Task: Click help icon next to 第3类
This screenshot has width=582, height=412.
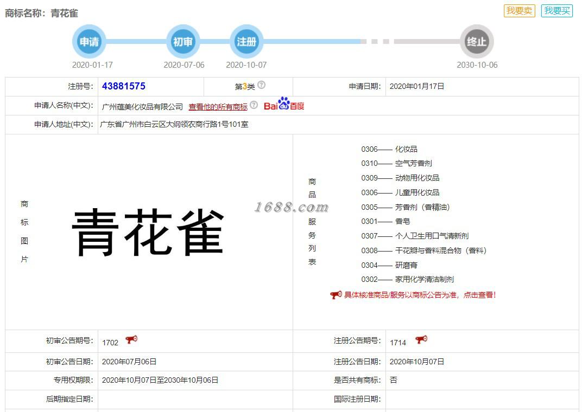Action: click(261, 85)
